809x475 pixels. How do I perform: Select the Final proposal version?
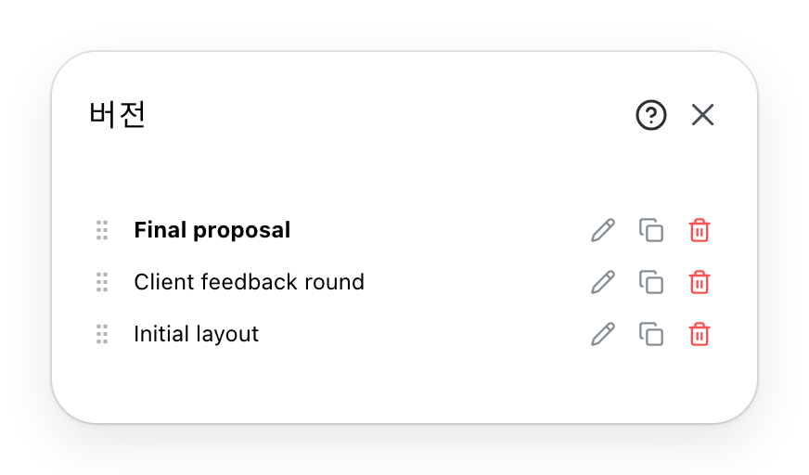[x=212, y=230]
